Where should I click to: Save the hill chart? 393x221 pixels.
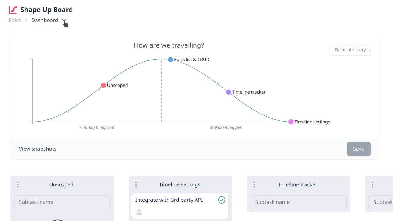(x=359, y=149)
